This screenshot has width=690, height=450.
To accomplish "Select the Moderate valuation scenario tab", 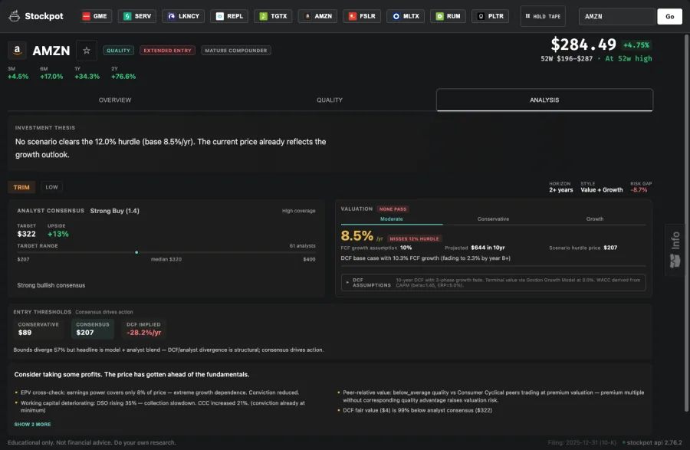I will click(391, 219).
